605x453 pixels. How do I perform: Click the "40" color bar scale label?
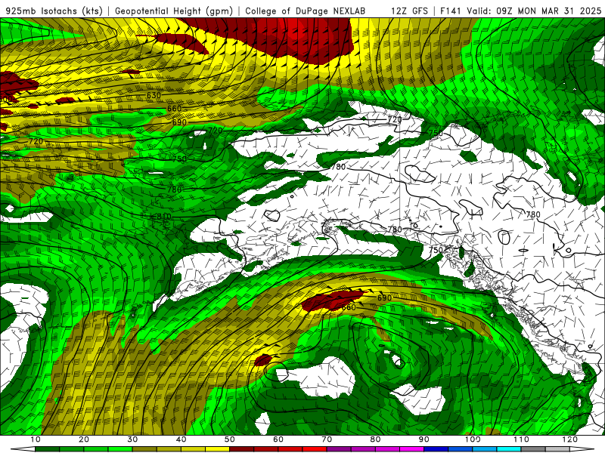(x=181, y=439)
